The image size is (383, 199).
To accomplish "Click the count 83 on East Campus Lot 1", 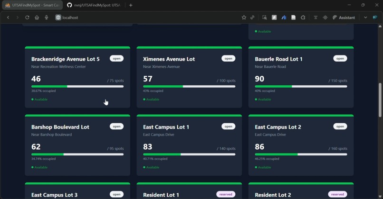I will 148,146.
